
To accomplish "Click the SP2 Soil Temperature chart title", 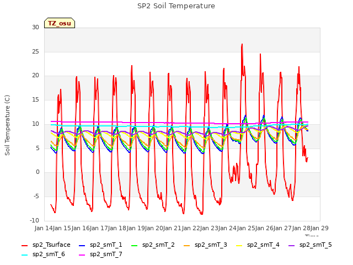I will click(176, 6).
